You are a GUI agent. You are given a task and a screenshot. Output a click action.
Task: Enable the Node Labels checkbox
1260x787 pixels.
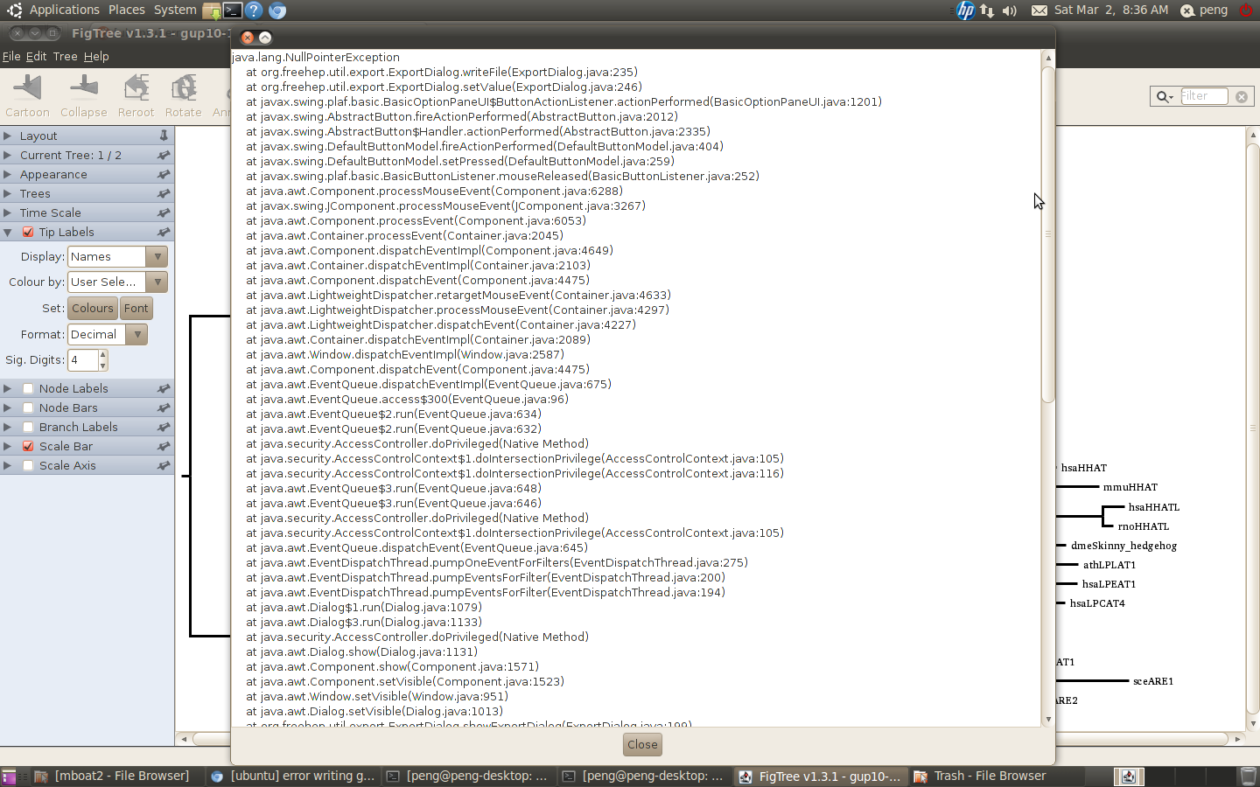28,389
